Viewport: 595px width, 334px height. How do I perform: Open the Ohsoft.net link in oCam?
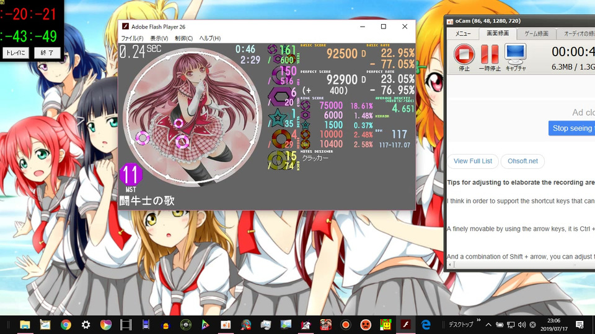tap(522, 161)
